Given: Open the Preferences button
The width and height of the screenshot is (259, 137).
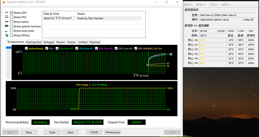Looking at the screenshot, I should pyautogui.click(x=113, y=132).
